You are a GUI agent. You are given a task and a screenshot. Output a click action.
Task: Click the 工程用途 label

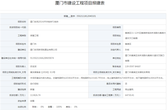[x=117, y=89]
